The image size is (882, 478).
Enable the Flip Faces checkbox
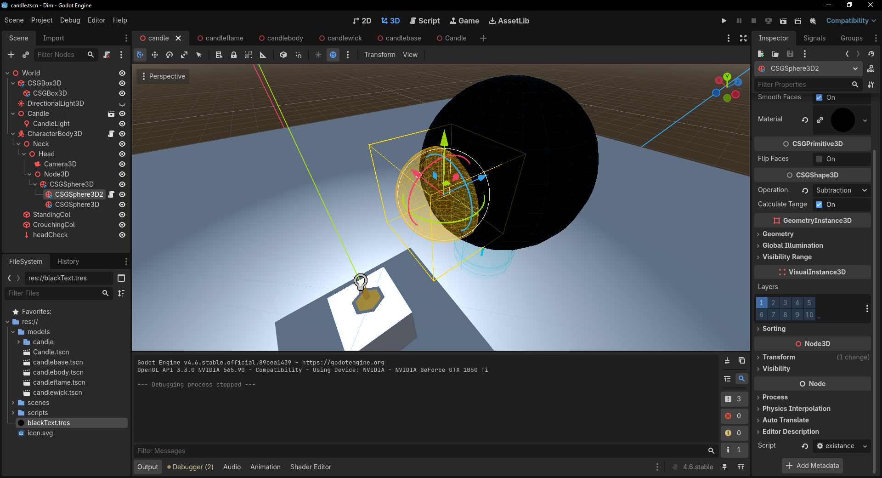click(x=819, y=159)
